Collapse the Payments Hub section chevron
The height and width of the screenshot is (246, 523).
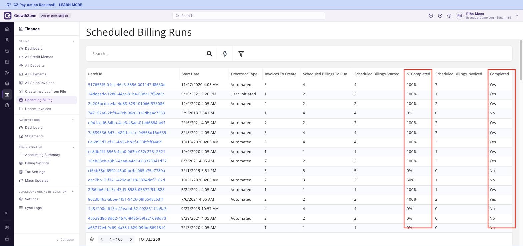pyautogui.click(x=73, y=120)
